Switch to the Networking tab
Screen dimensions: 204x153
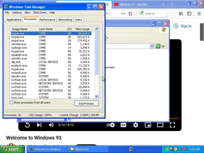pyautogui.click(x=65, y=20)
